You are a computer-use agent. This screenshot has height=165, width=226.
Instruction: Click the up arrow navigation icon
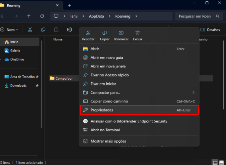pyautogui.click(x=29, y=16)
